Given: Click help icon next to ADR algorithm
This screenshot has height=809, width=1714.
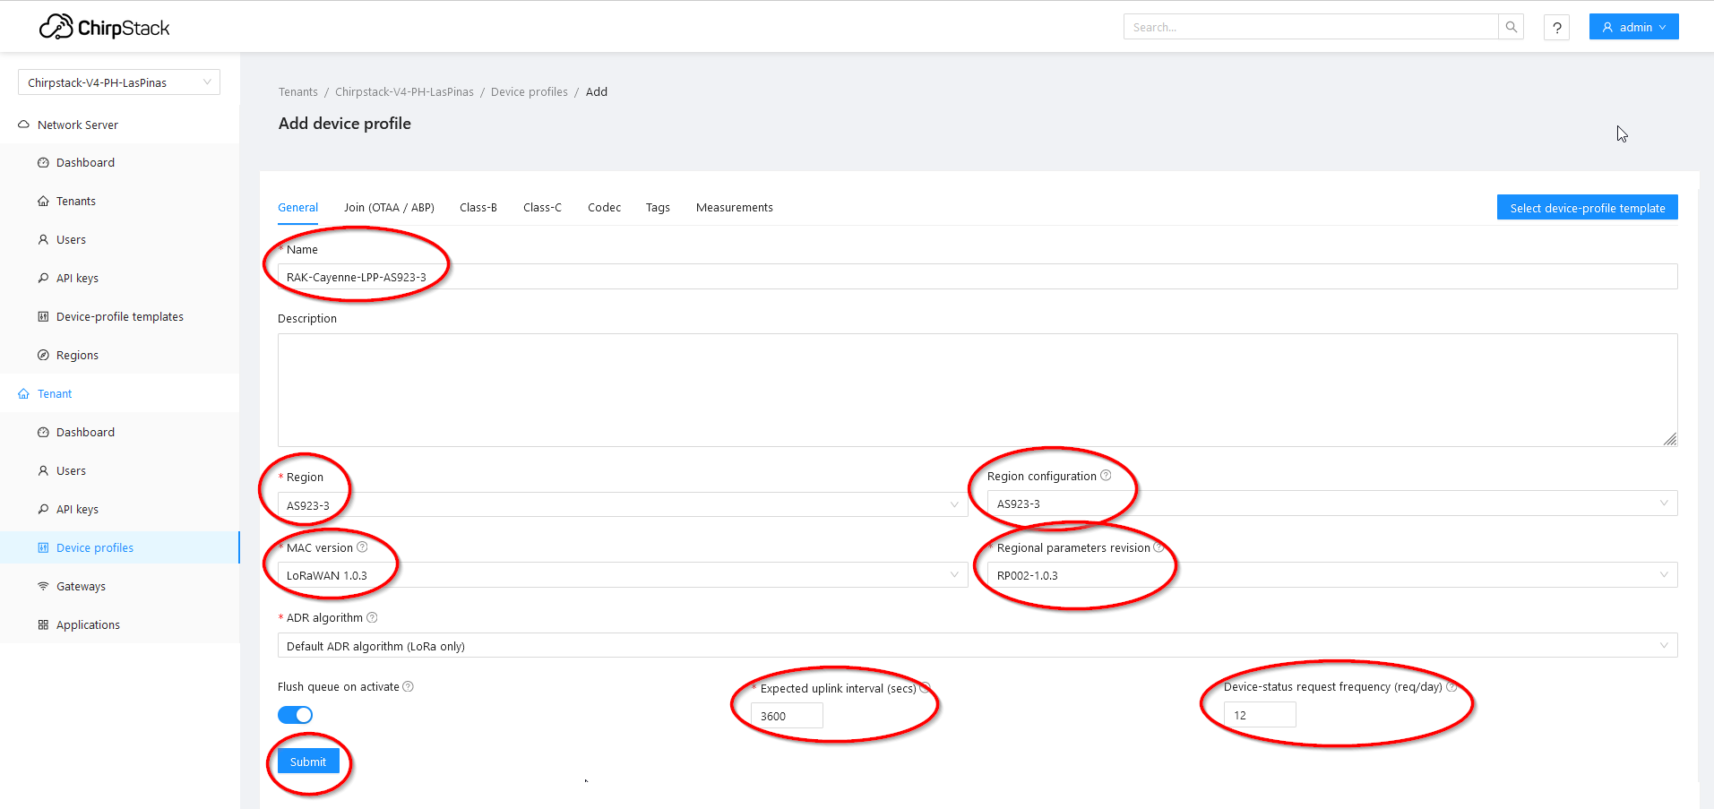Looking at the screenshot, I should pyautogui.click(x=372, y=617).
